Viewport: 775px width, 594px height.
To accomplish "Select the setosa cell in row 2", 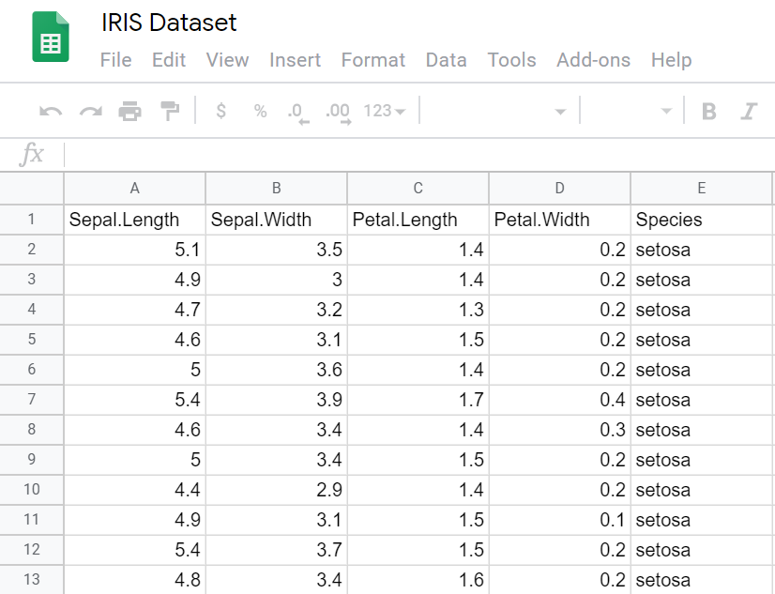I will click(702, 250).
